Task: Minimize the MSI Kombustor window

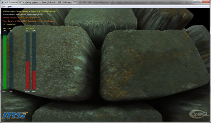Action: 196,2
